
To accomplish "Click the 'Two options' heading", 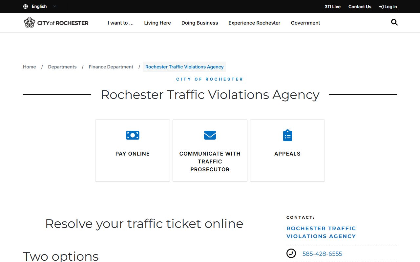I will coord(61,256).
